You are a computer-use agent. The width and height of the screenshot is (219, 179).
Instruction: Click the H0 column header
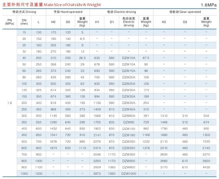pos(53,22)
